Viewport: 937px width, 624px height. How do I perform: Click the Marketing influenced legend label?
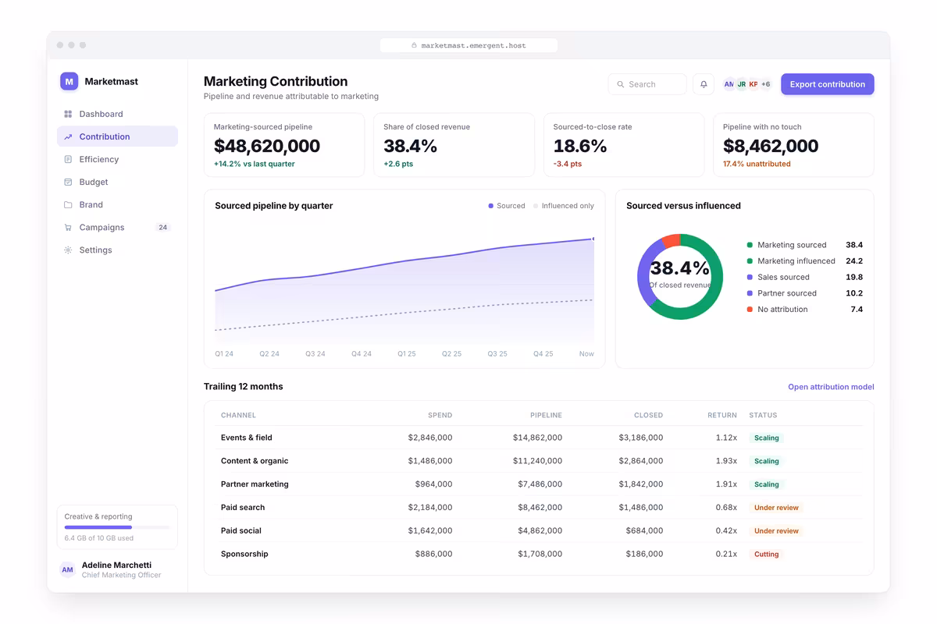click(x=796, y=261)
